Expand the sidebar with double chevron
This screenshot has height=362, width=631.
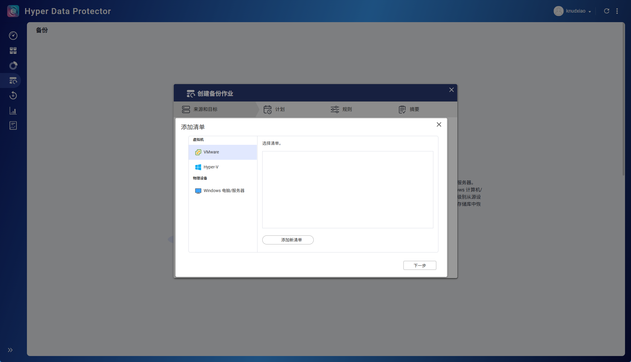[x=10, y=350]
